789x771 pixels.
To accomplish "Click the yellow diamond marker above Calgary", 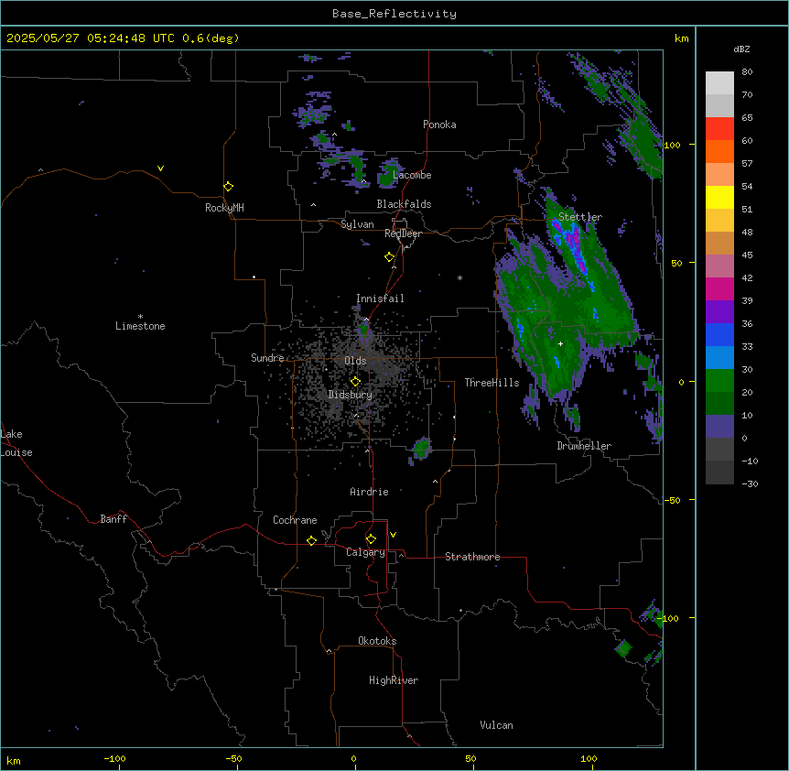I will (x=371, y=539).
